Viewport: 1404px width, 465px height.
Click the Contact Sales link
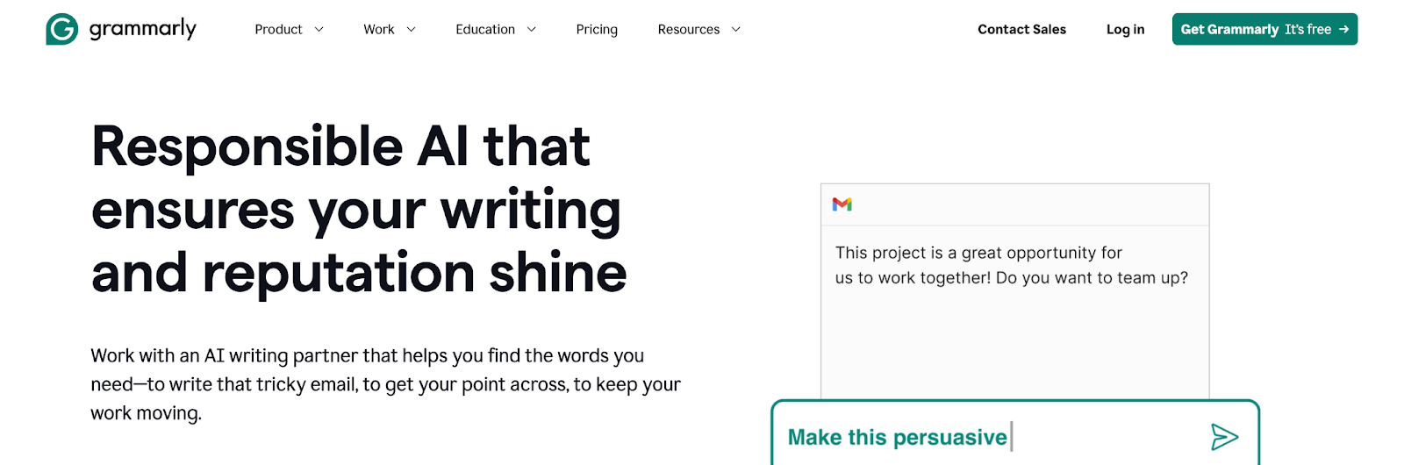[x=1021, y=30]
